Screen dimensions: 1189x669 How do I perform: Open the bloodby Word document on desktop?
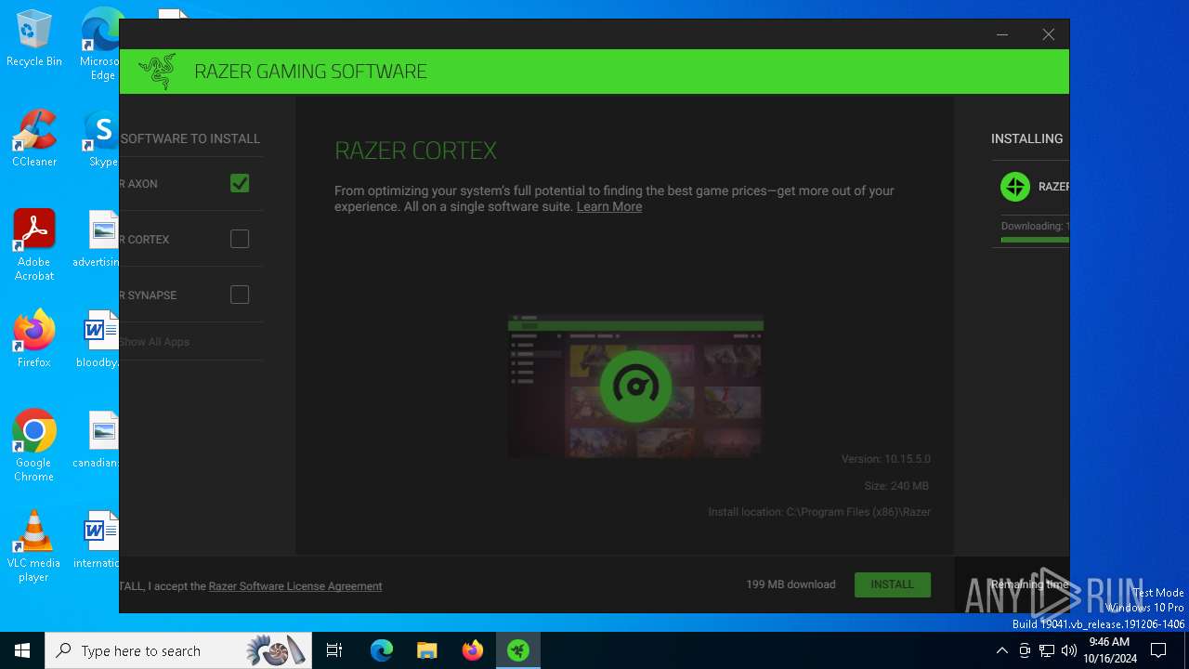[99, 339]
